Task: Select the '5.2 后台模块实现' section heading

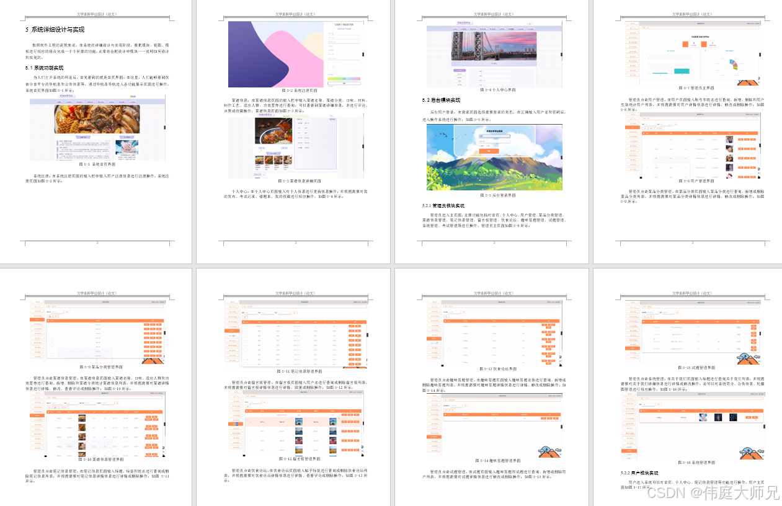Action: coord(441,100)
